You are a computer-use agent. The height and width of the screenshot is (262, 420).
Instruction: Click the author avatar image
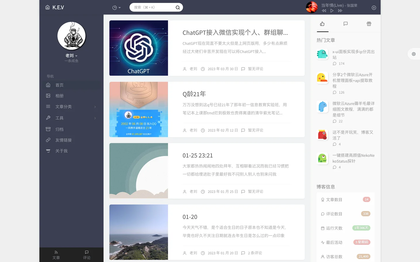pos(71,36)
